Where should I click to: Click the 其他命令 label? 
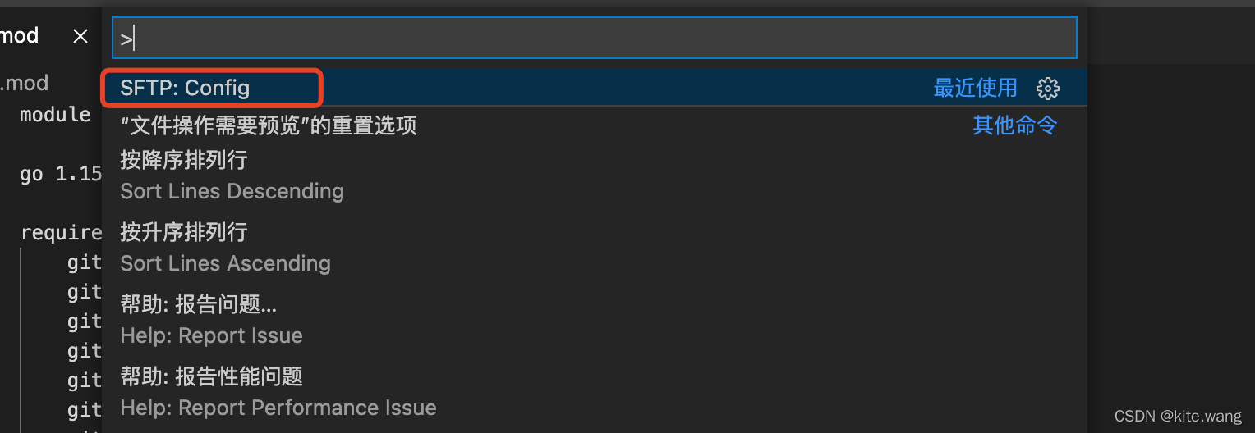[x=1014, y=125]
